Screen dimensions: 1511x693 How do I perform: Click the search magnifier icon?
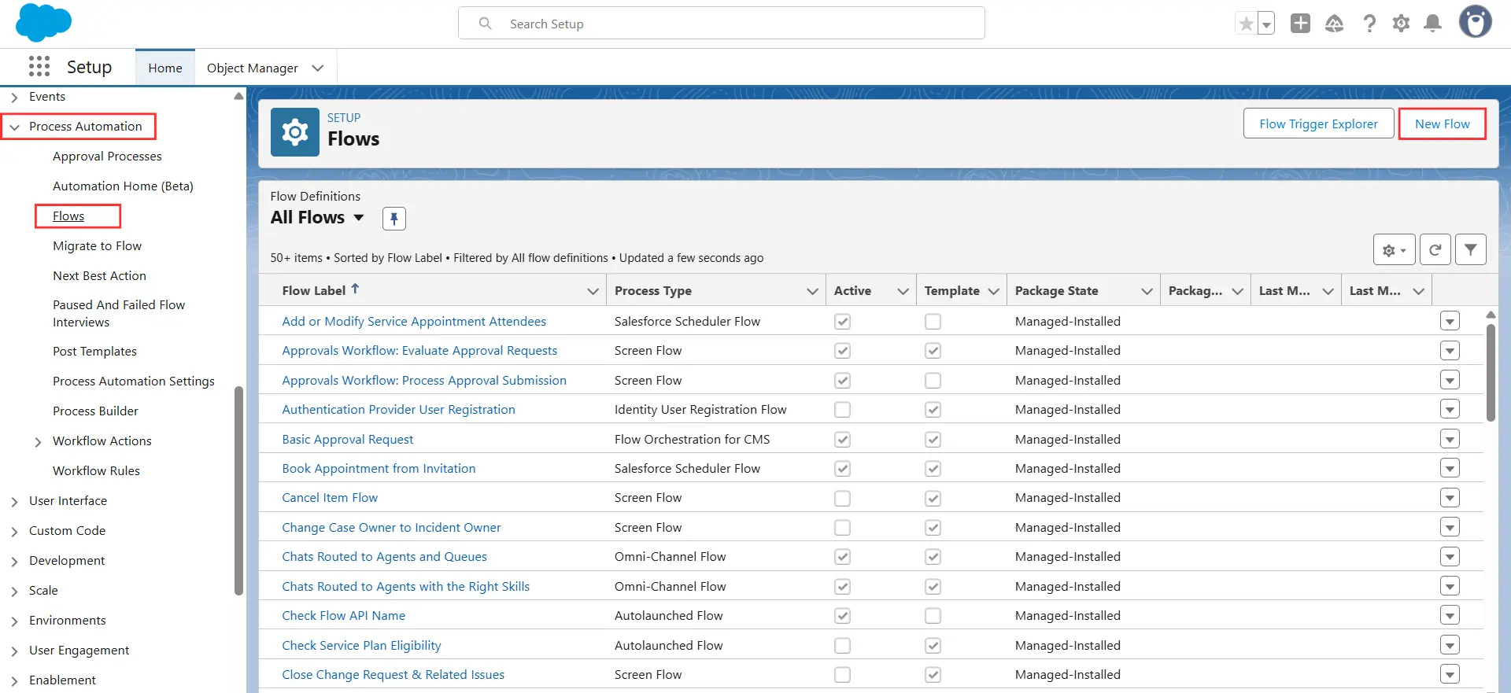click(486, 24)
